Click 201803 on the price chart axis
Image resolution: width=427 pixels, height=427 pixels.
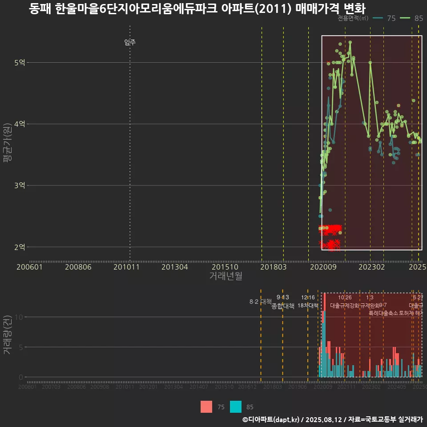coord(274,267)
